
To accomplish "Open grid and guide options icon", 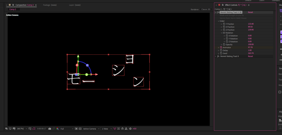I will pos(30,129).
